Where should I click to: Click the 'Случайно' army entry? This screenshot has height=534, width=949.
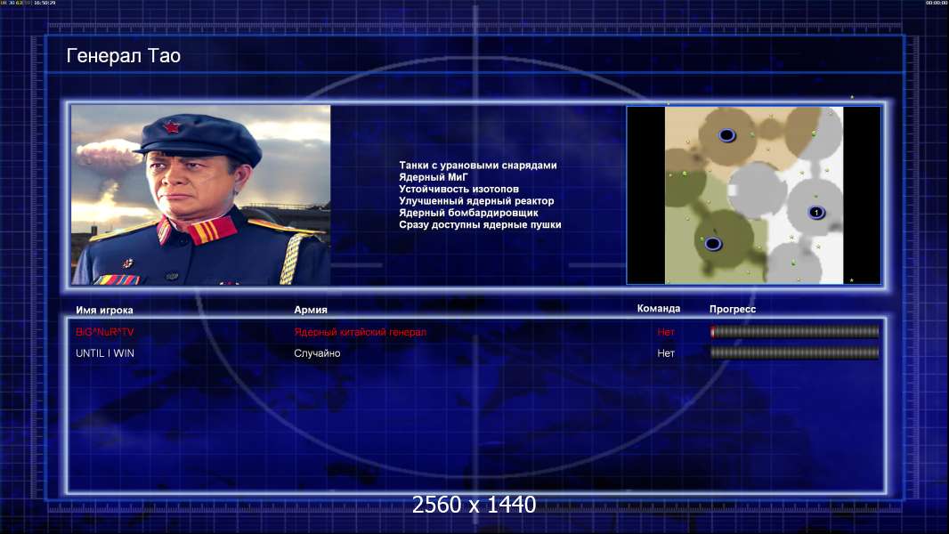[x=317, y=353]
